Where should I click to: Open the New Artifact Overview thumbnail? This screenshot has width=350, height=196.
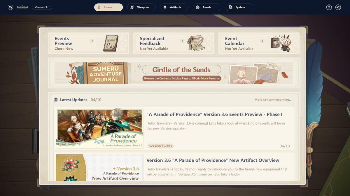point(100,168)
